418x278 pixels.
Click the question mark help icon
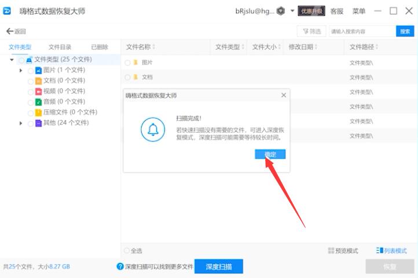coord(120,266)
